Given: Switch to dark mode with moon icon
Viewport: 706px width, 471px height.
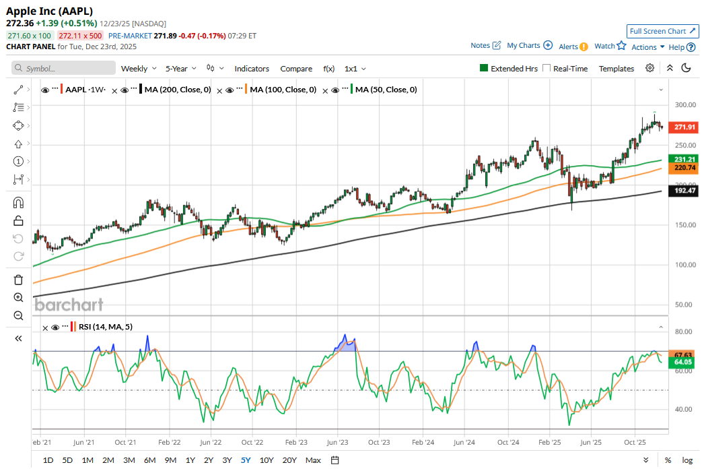Looking at the screenshot, I should click(686, 68).
